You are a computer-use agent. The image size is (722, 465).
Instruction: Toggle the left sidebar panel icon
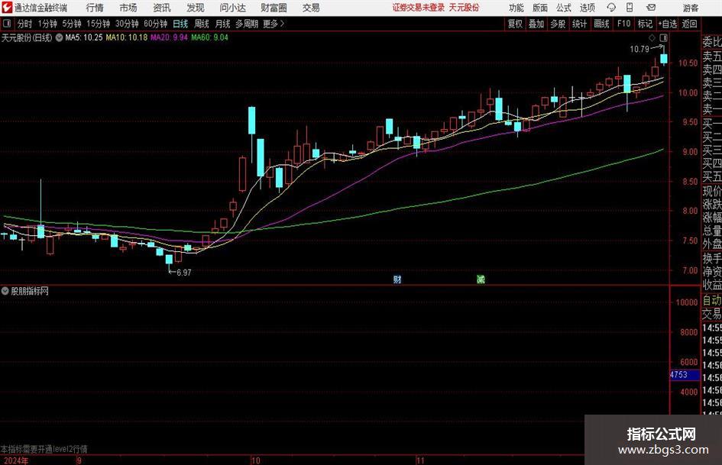tap(6, 24)
